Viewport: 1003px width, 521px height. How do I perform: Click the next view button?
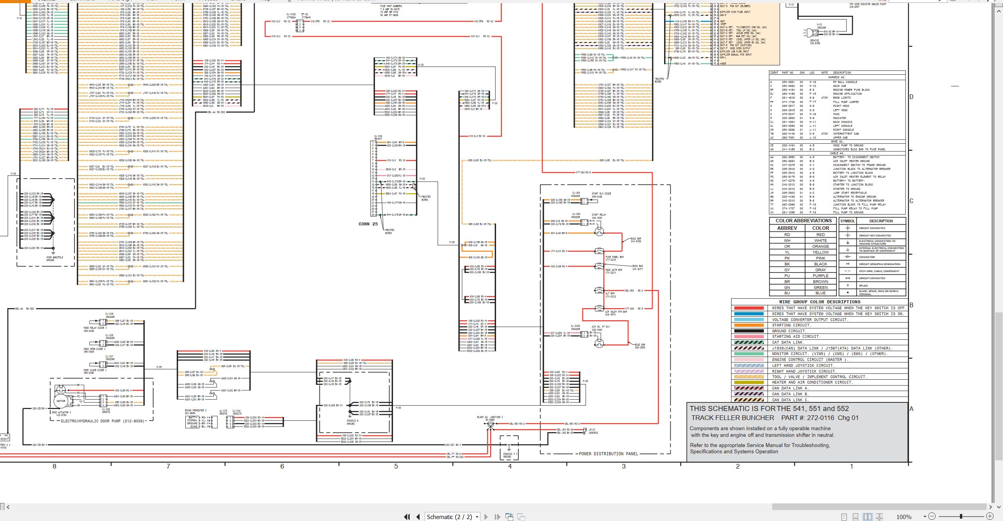pyautogui.click(x=521, y=517)
